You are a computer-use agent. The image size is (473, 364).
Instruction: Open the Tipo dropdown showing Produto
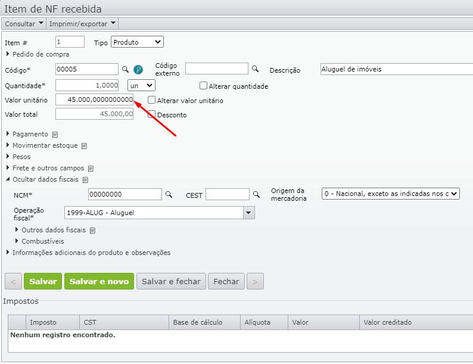point(137,42)
